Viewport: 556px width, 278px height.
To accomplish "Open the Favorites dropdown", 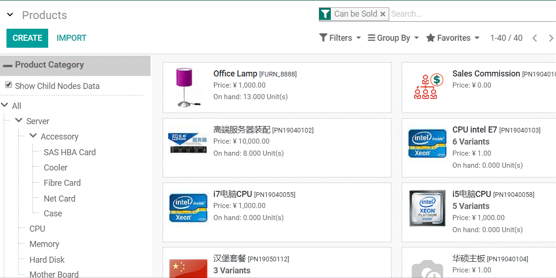I will 453,38.
